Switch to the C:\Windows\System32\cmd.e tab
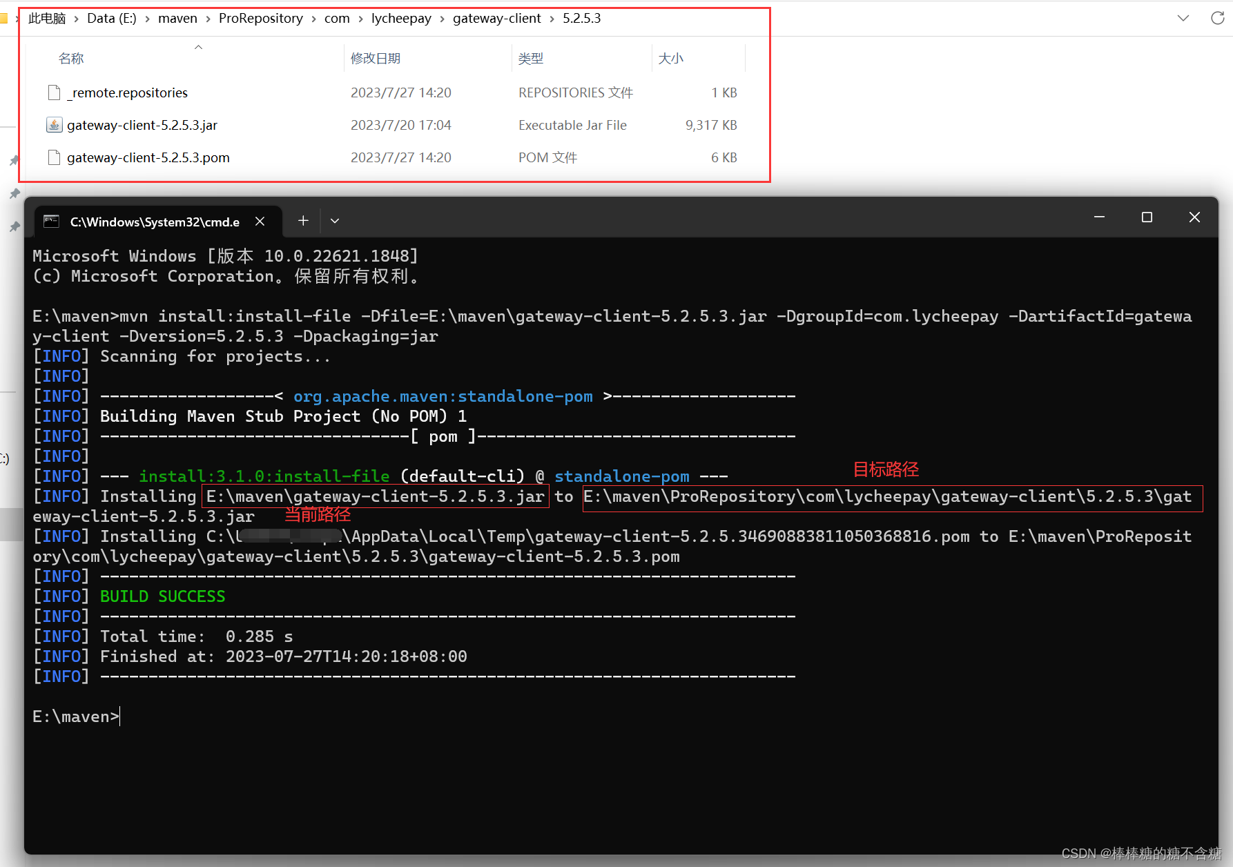The height and width of the screenshot is (867, 1233). [x=155, y=222]
